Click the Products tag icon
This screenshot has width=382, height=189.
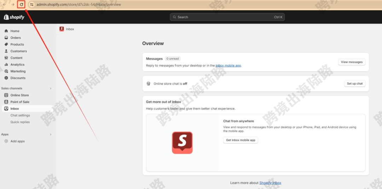coord(6,44)
